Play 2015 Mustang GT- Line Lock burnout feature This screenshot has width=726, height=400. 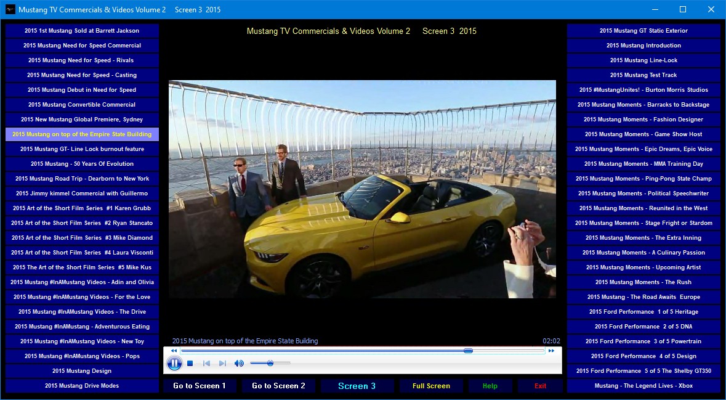tap(82, 149)
